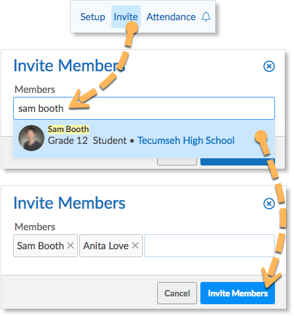294x316 pixels.
Task: Click the partially hidden gray button in the upper dialog
Action: pos(177,162)
